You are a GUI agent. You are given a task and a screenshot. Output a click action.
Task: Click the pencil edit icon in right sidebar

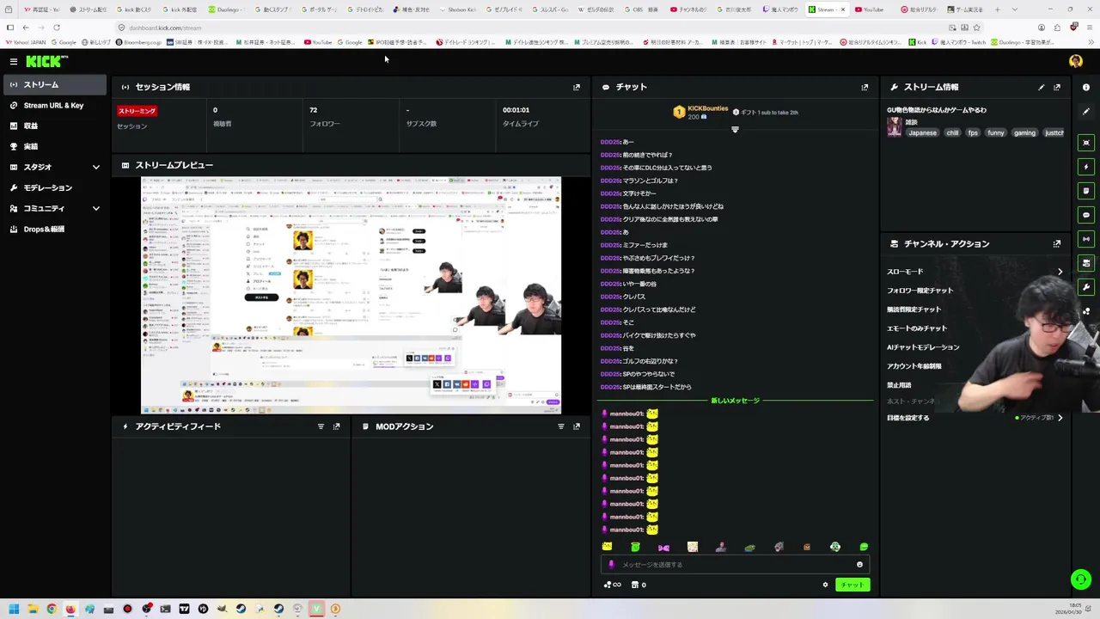point(1086,111)
